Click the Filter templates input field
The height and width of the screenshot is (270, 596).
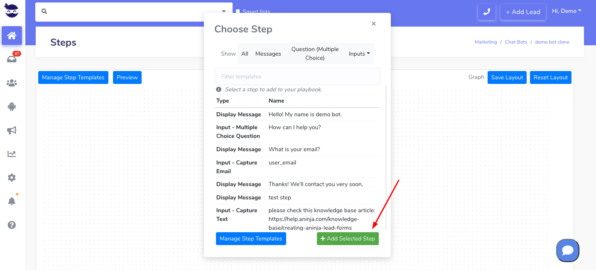(x=297, y=76)
